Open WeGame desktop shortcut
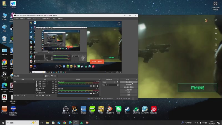The height and width of the screenshot is (125, 222). [75, 110]
